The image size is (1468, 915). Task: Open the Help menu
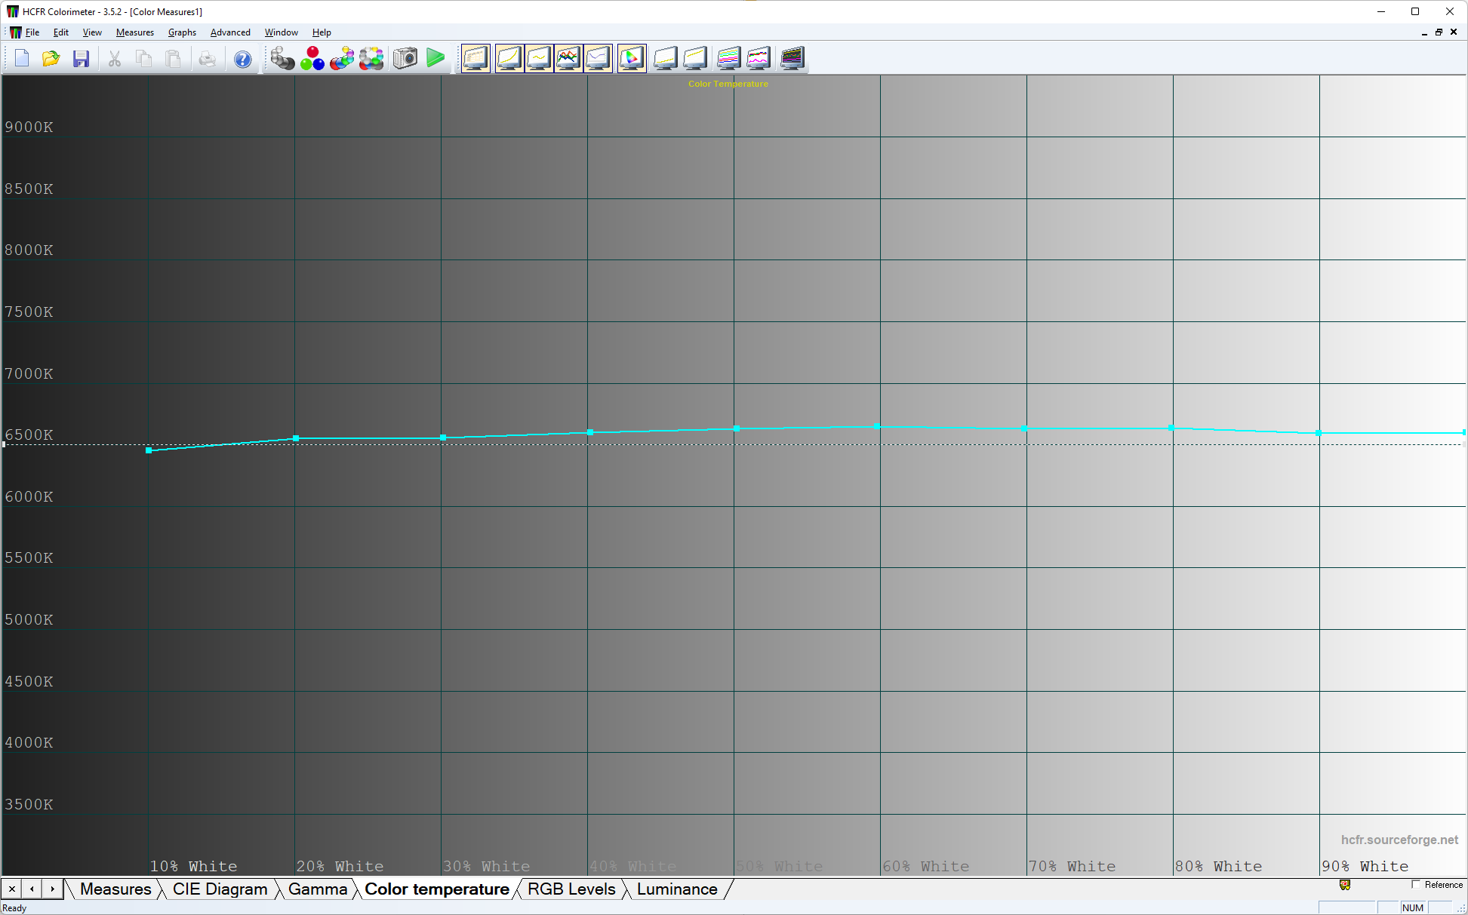(x=322, y=32)
